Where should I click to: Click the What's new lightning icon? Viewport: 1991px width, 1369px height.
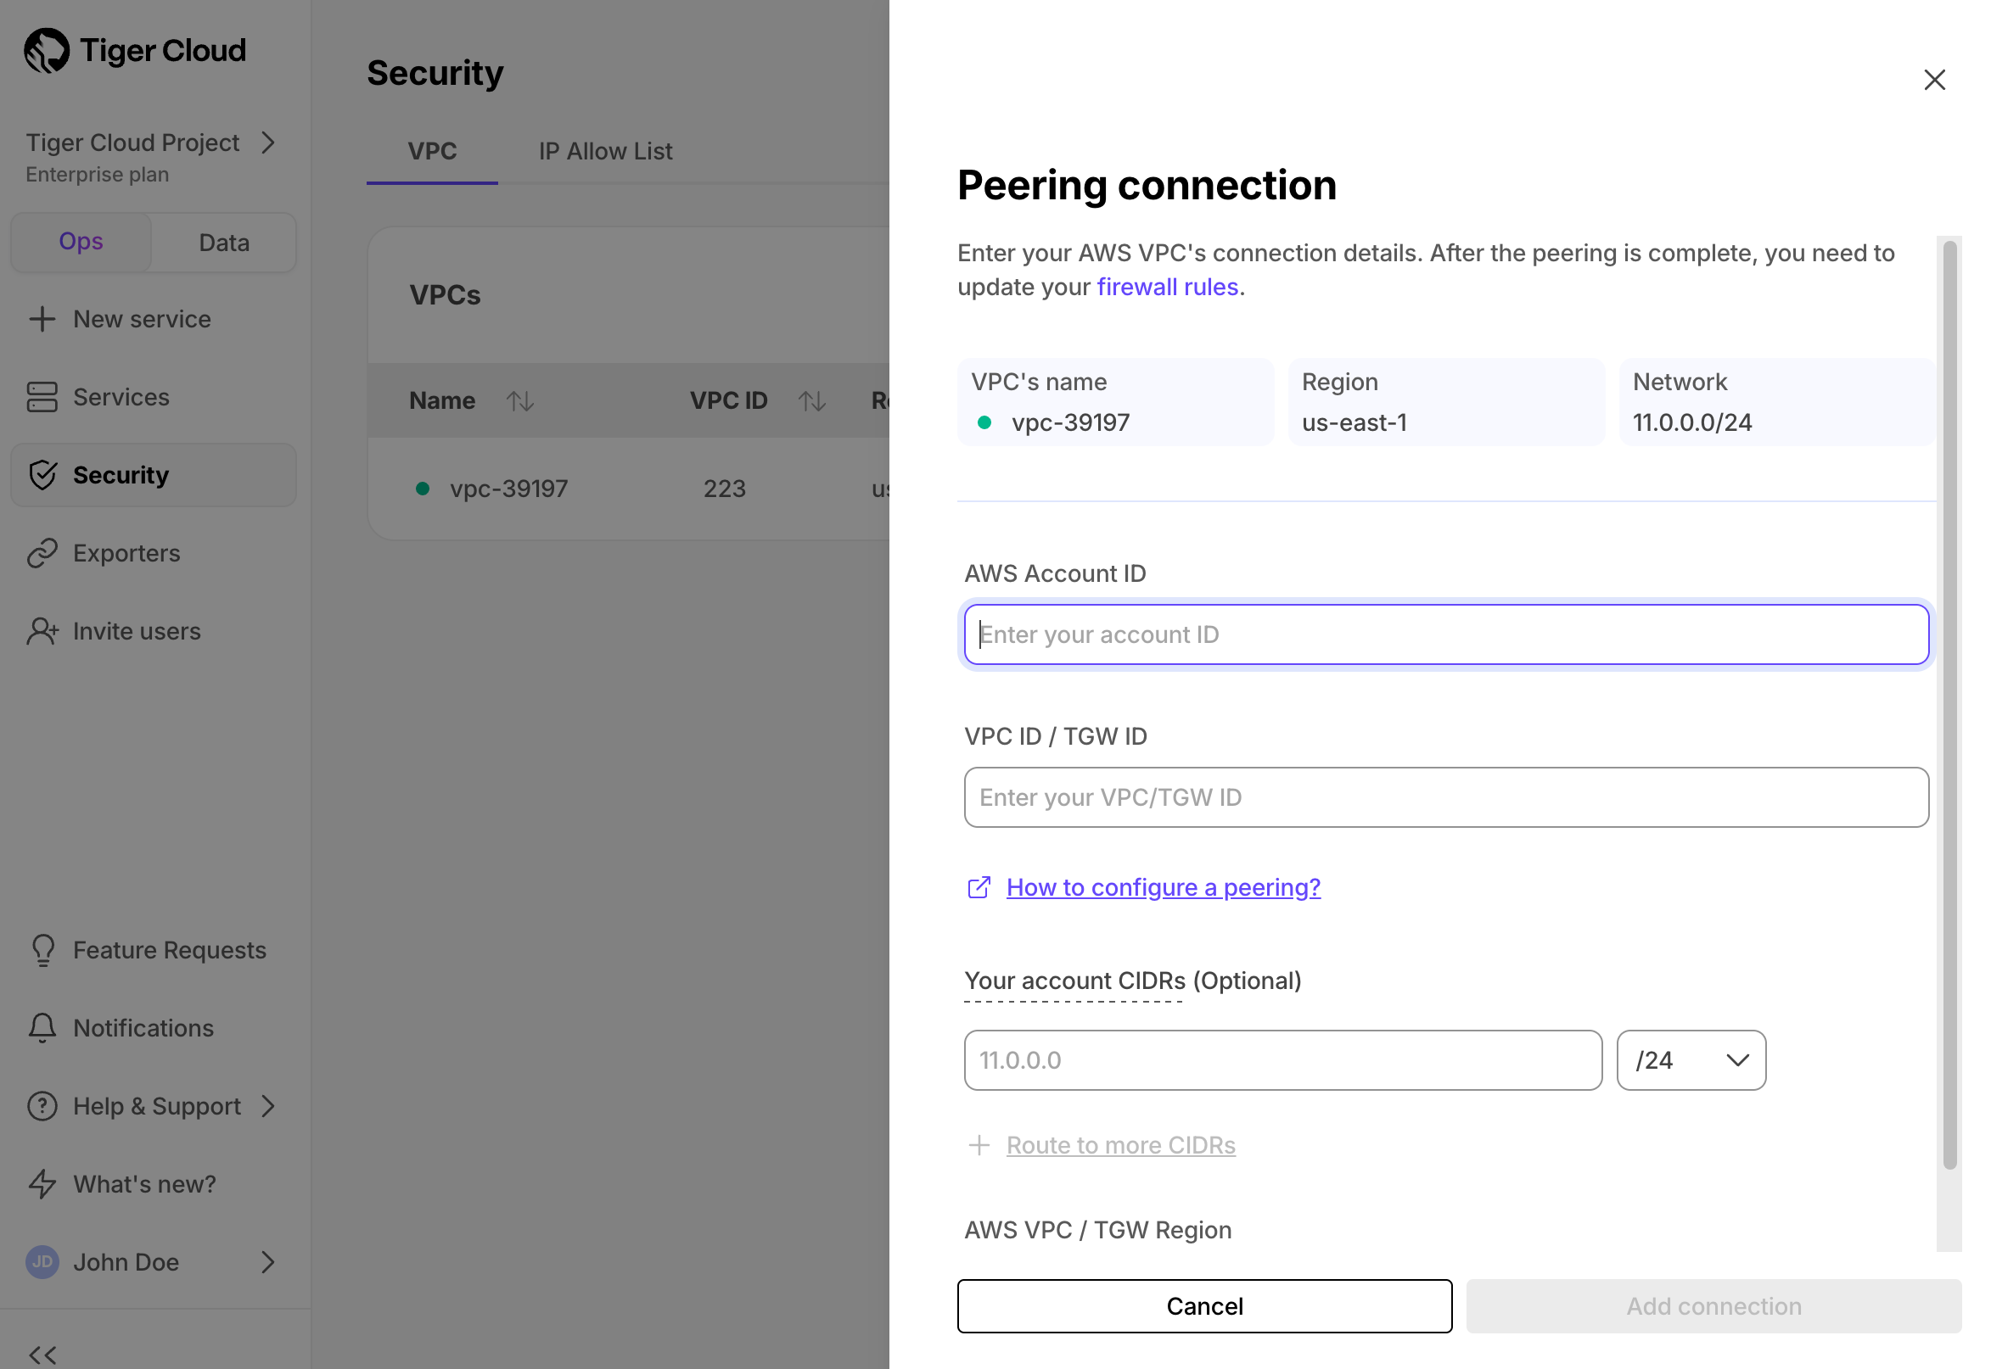pos(42,1185)
